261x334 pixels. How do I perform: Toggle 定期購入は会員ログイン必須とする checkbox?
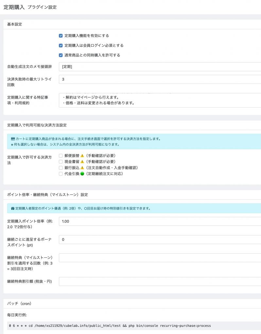click(x=61, y=45)
